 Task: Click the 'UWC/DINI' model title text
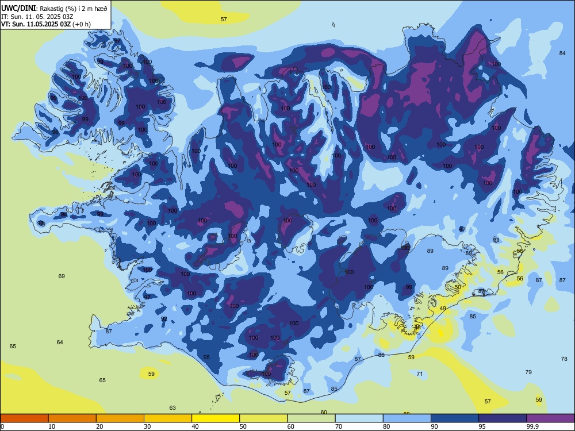click(x=18, y=8)
